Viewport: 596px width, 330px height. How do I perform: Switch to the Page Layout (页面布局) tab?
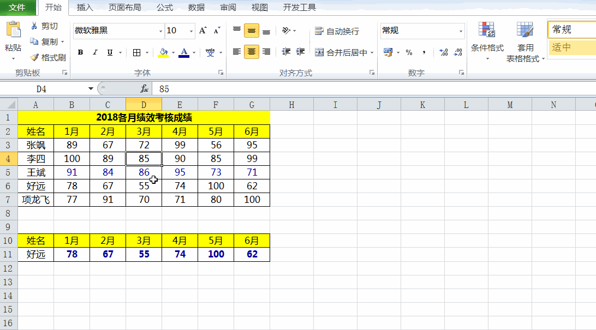[124, 7]
